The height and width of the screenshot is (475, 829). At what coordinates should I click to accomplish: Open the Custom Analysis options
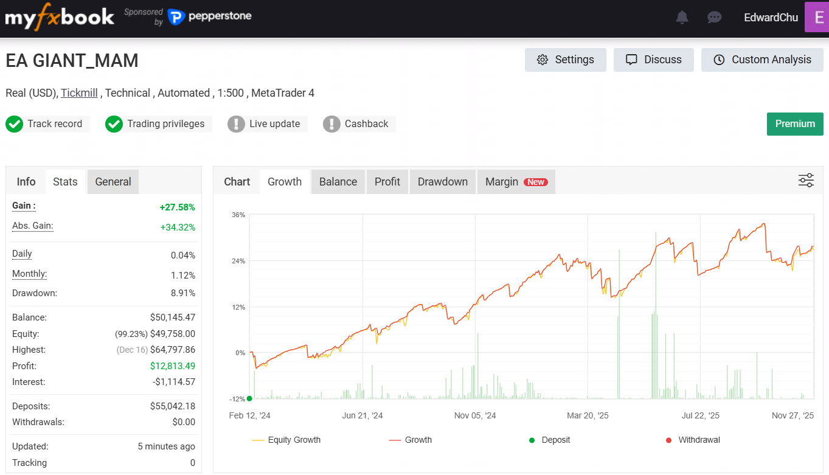click(x=762, y=60)
